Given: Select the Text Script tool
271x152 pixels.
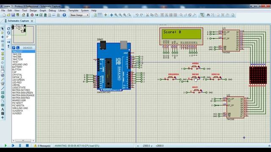Looking at the screenshot, I should 3,45.
